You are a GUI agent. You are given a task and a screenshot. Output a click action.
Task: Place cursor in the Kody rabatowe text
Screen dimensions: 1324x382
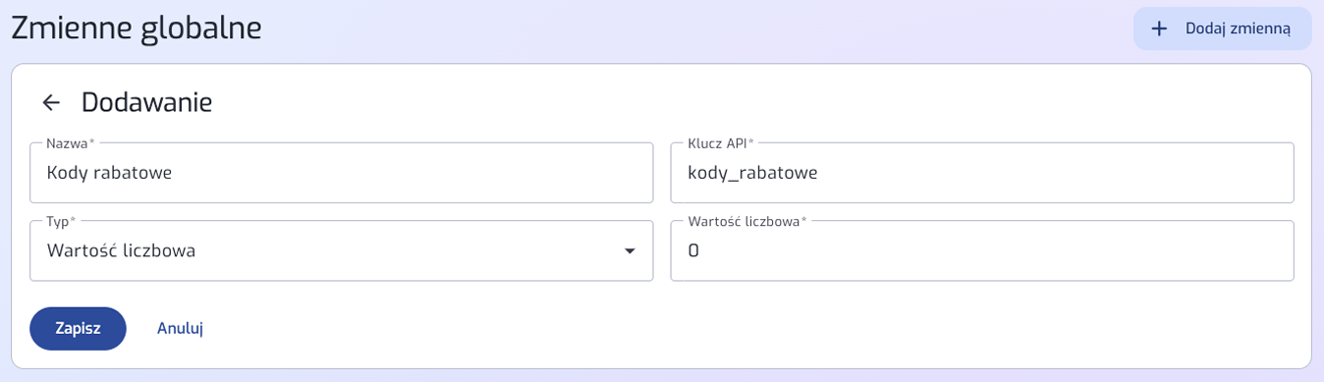pos(109,173)
